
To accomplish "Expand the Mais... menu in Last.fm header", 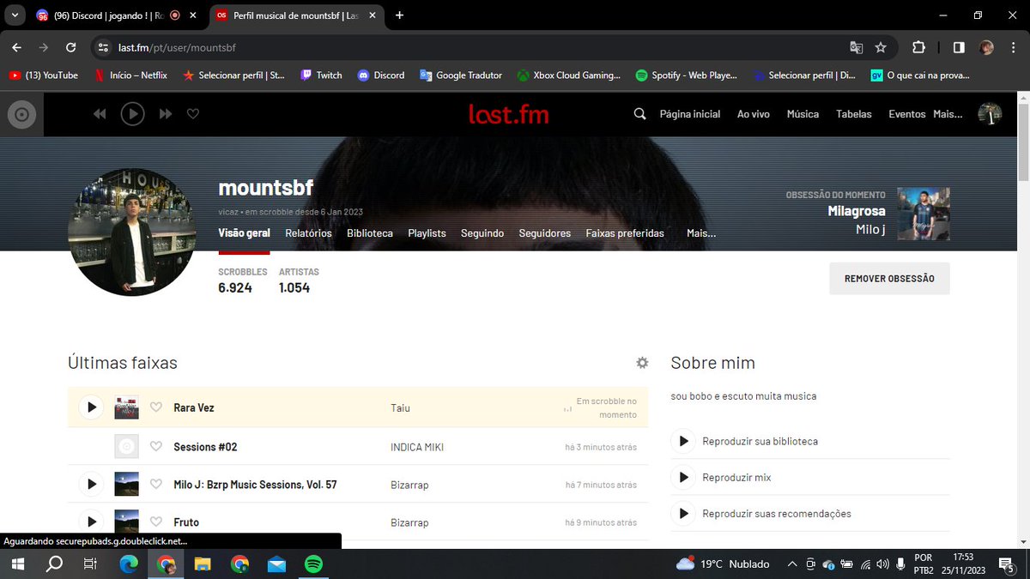I will pos(948,114).
